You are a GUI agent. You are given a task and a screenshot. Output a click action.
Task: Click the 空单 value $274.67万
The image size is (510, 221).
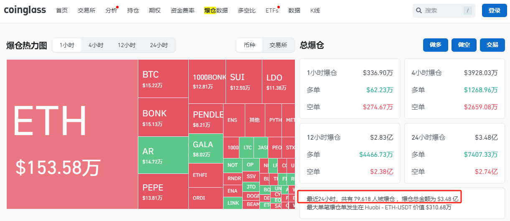(378, 107)
